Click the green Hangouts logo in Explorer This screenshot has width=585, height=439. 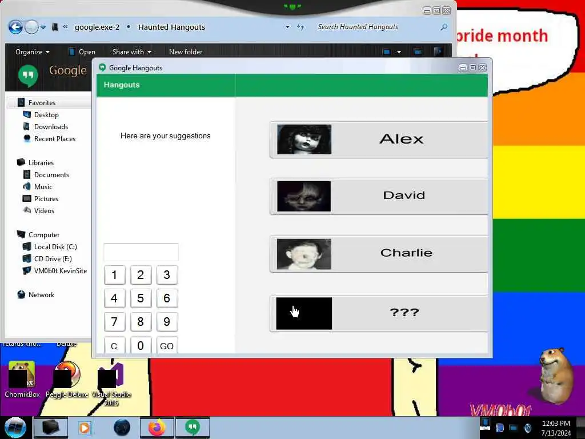tap(28, 75)
